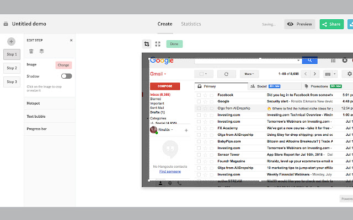Open the Primary inbox tab
The width and height of the screenshot is (353, 220).
(x=221, y=86)
